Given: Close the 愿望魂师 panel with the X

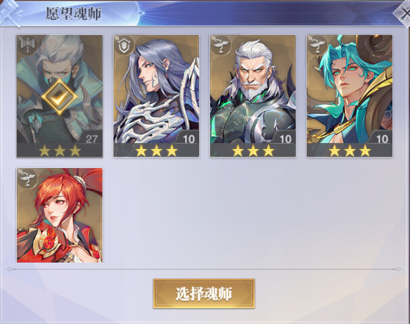Looking at the screenshot, I should (403, 13).
